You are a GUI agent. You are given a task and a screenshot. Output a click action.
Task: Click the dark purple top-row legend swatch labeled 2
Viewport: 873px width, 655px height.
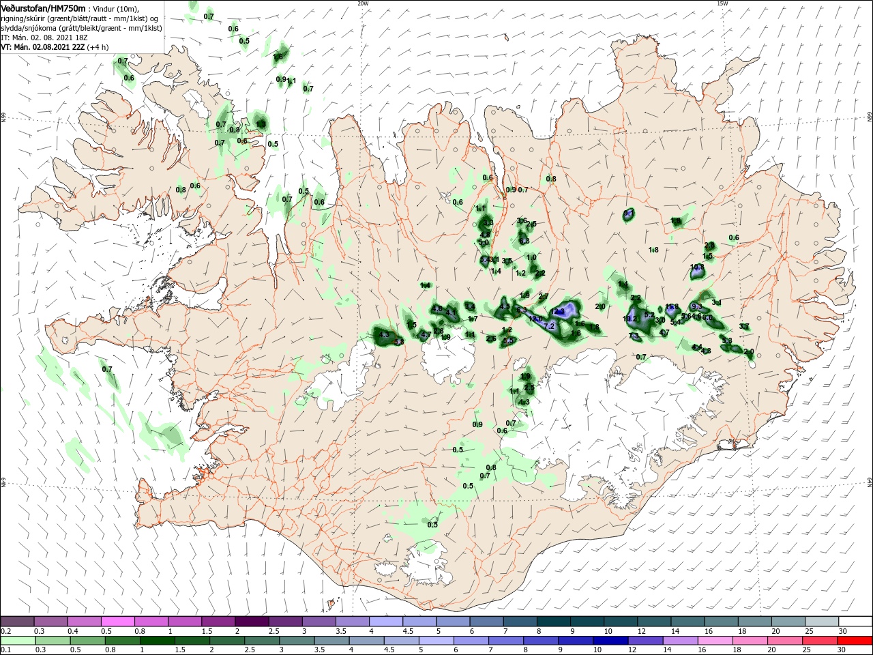(252, 622)
